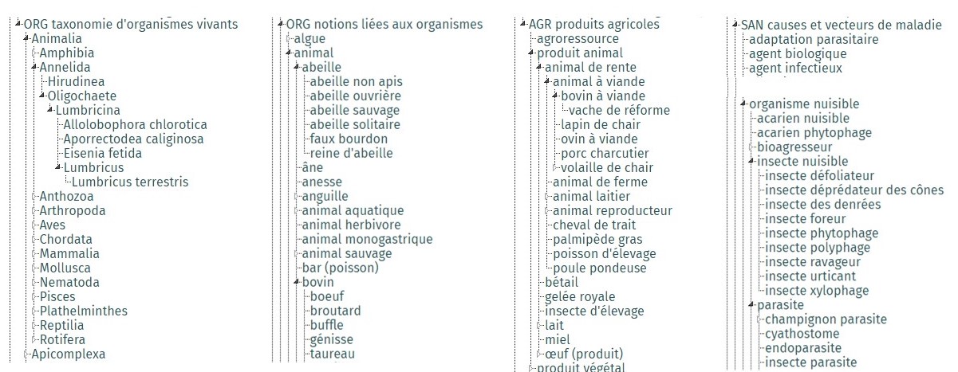
Task: Choose vache de réforme entry
Action: 619,110
